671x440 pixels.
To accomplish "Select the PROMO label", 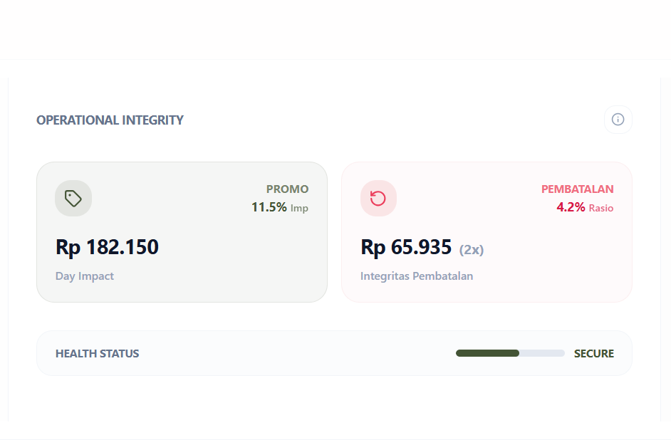I will pos(287,189).
